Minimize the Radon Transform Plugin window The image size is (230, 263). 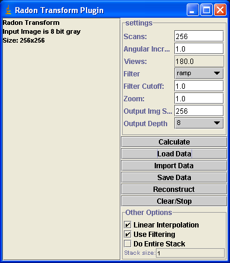(193, 9)
